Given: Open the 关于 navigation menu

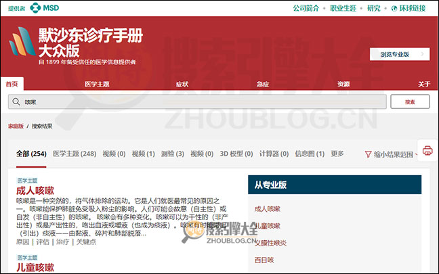Looking at the screenshot, I should point(424,84).
